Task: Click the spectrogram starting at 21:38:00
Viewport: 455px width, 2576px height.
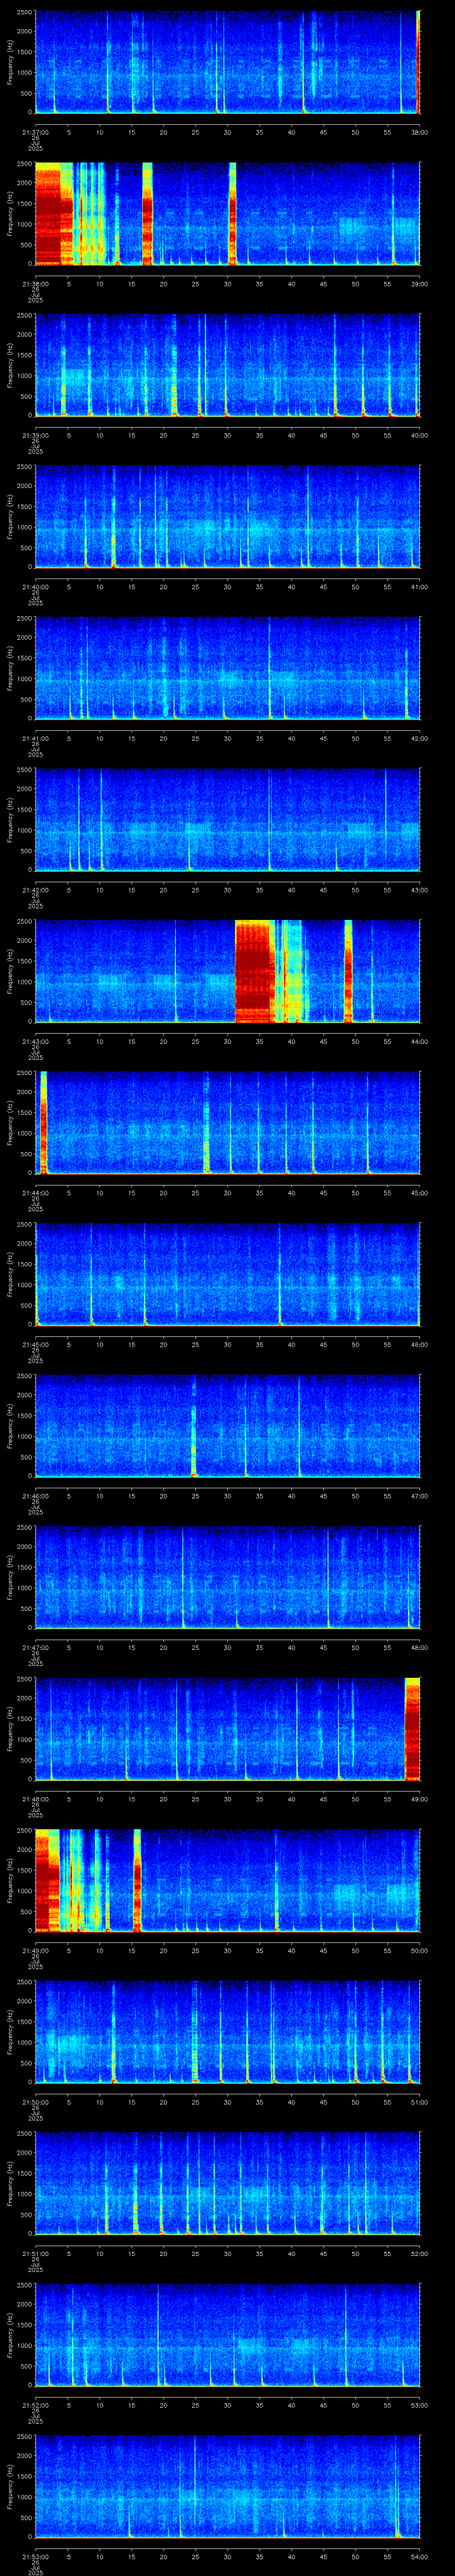Action: [x=227, y=214]
